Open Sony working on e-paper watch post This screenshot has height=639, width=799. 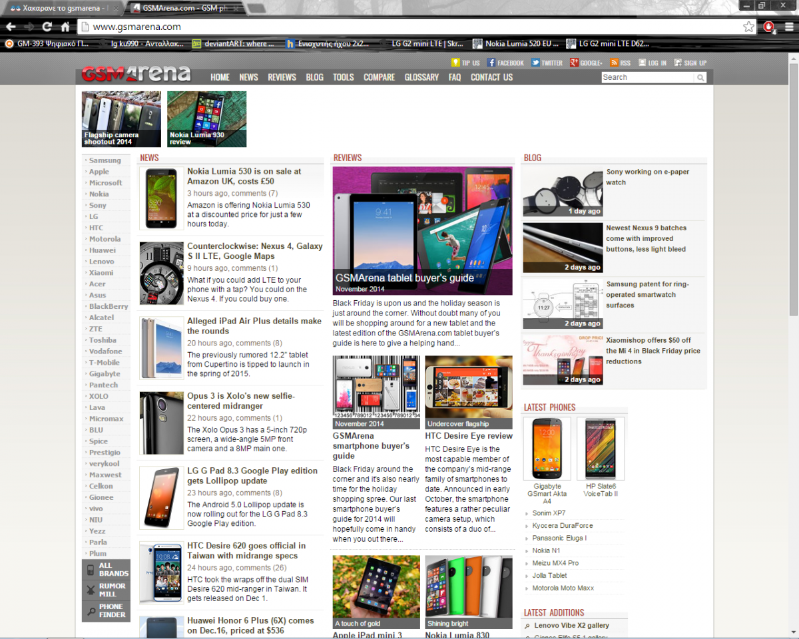(x=648, y=177)
